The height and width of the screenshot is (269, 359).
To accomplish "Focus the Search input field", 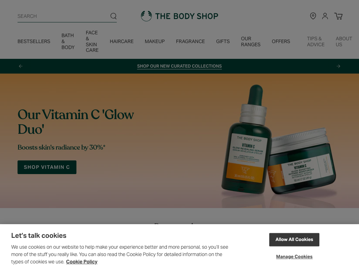I will point(63,16).
